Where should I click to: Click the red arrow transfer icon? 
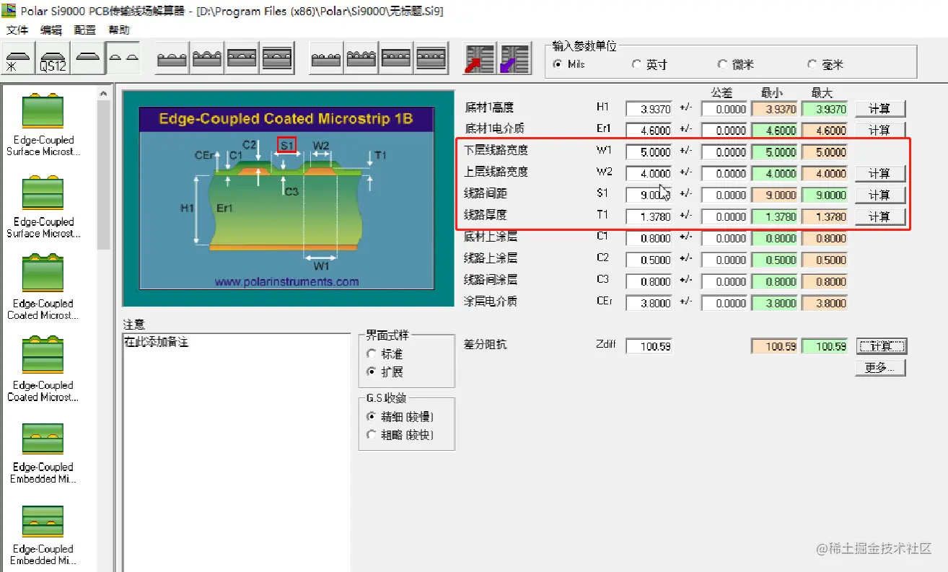(x=479, y=58)
